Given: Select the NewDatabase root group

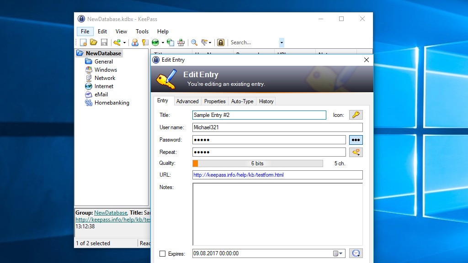Looking at the screenshot, I should coord(103,53).
